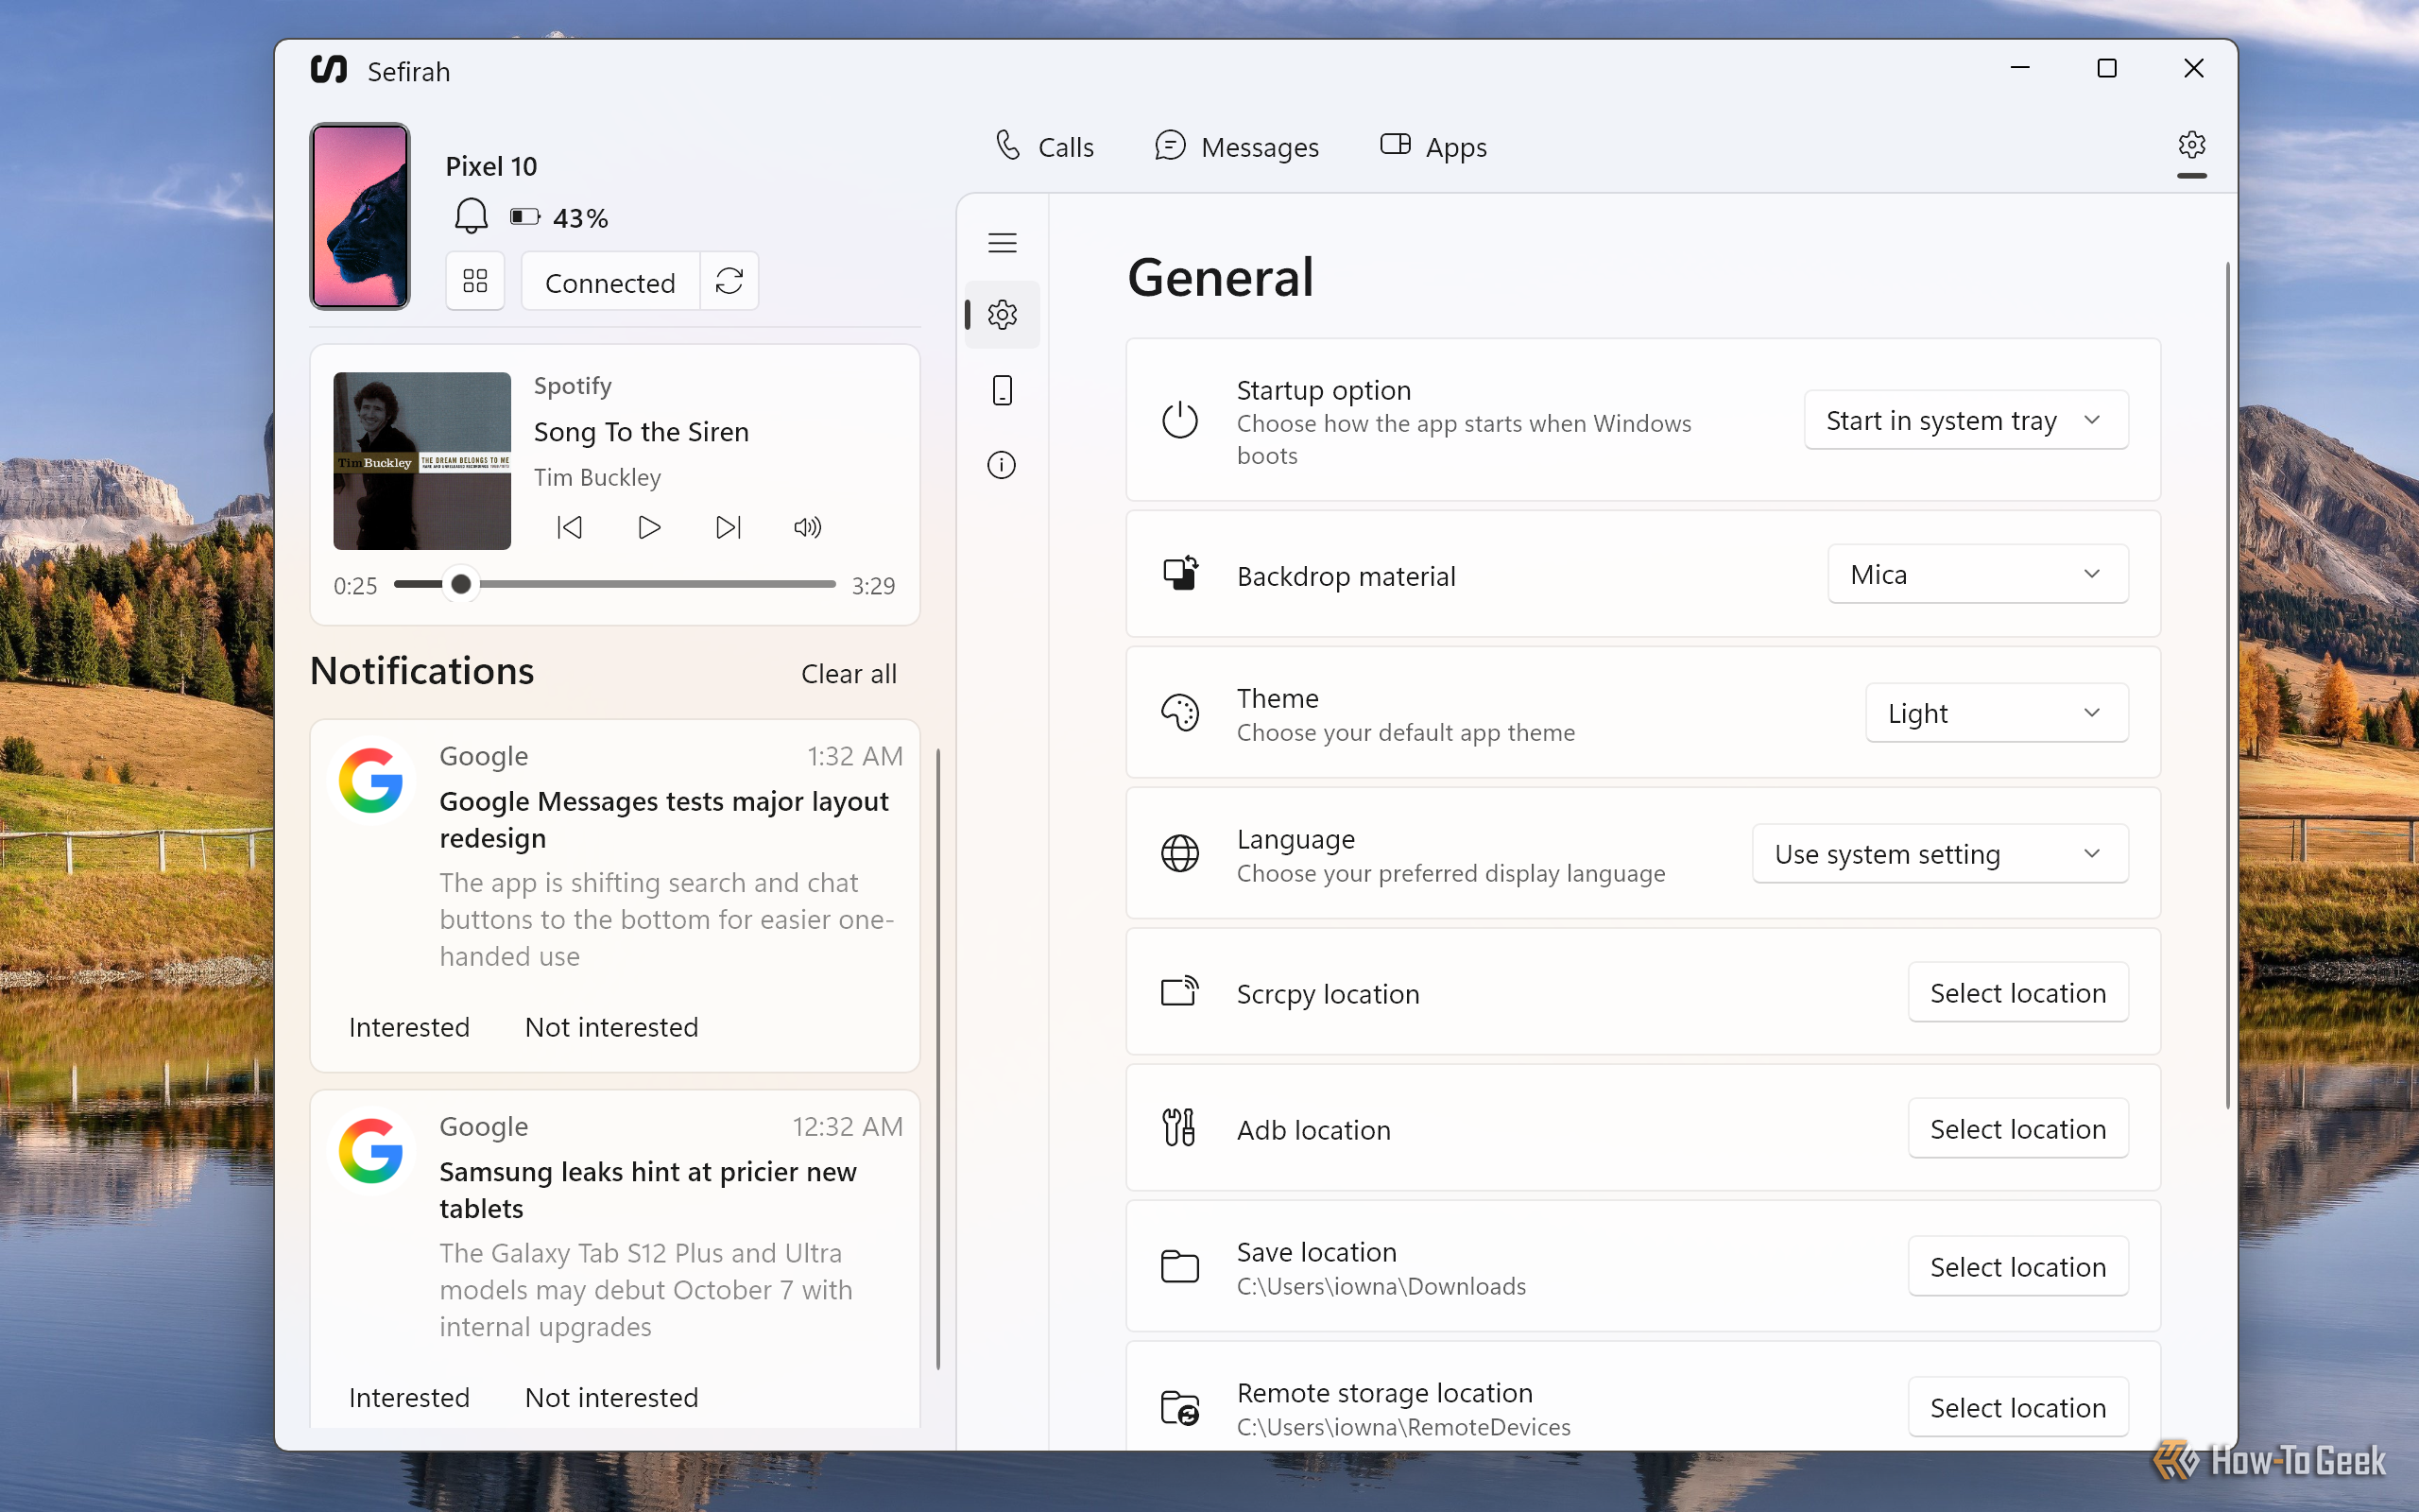Viewport: 2419px width, 1512px height.
Task: Select location for Save location
Action: click(2017, 1267)
